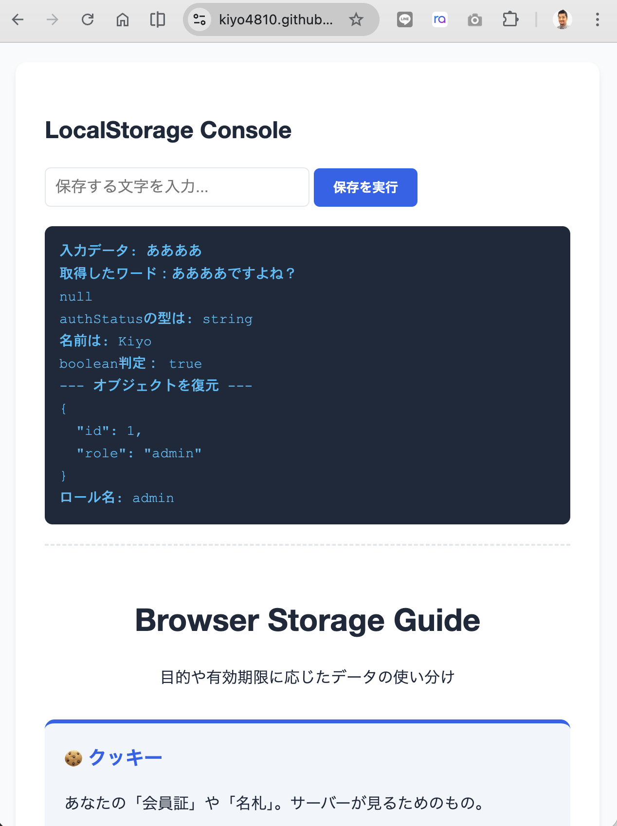
Task: Click the cookie emoji in the クッキー card
Action: click(x=73, y=757)
